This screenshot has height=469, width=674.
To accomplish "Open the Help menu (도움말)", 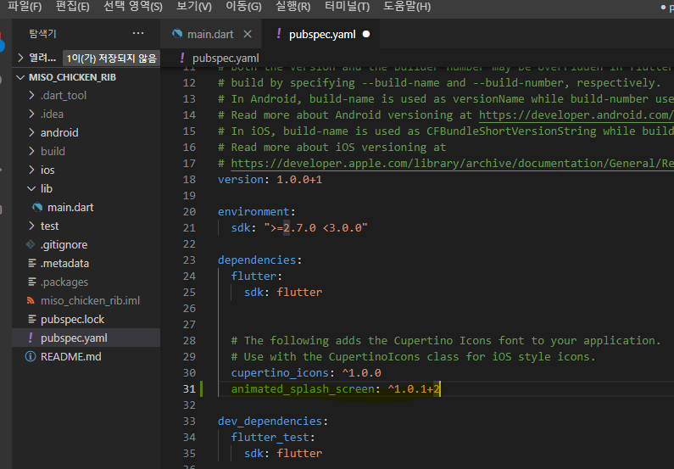I will (x=407, y=7).
